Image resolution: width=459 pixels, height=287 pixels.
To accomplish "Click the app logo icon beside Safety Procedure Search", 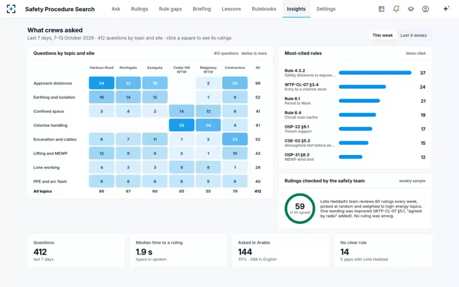I will point(11,9).
